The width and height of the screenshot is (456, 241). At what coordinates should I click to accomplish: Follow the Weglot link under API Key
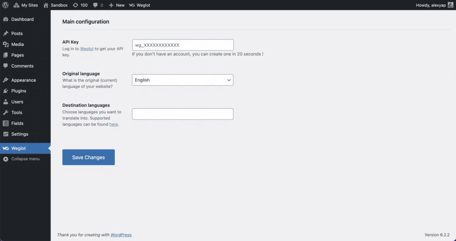87,49
